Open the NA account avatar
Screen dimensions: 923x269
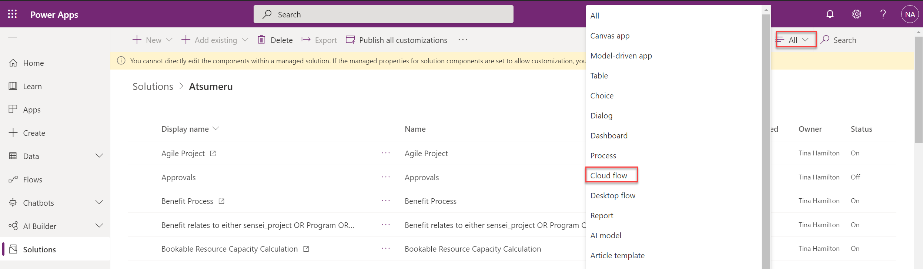click(910, 14)
